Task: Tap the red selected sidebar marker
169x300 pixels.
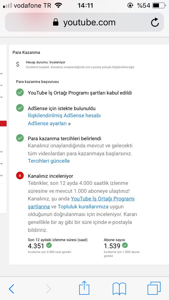Action: click(3, 123)
